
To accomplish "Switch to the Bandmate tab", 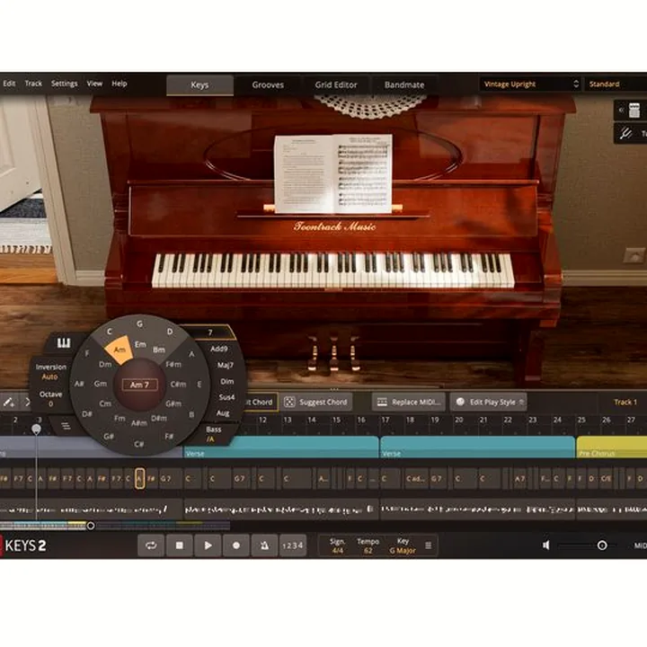I will pyautogui.click(x=404, y=84).
